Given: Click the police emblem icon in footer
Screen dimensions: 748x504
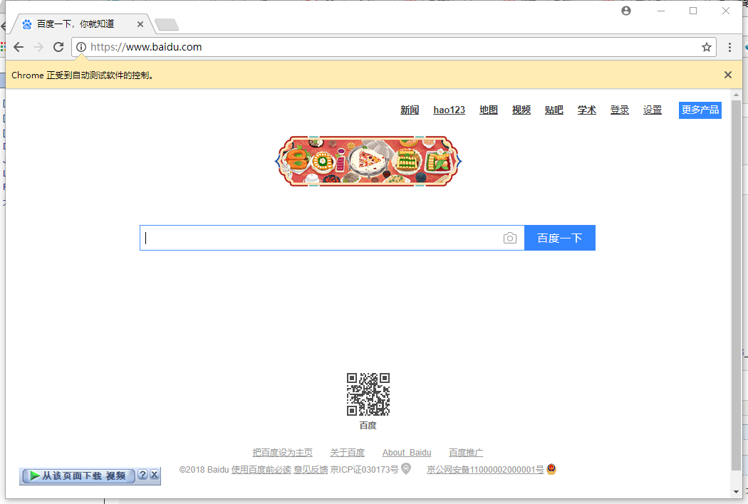Looking at the screenshot, I should (x=551, y=469).
